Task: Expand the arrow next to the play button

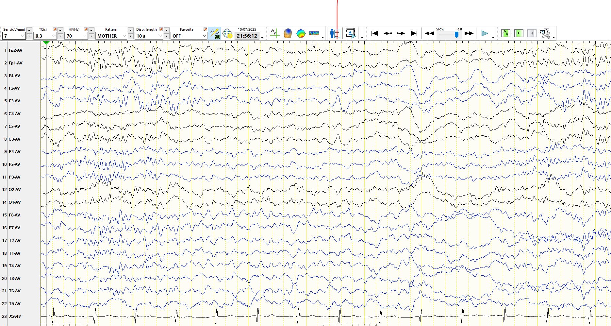Action: (493, 38)
